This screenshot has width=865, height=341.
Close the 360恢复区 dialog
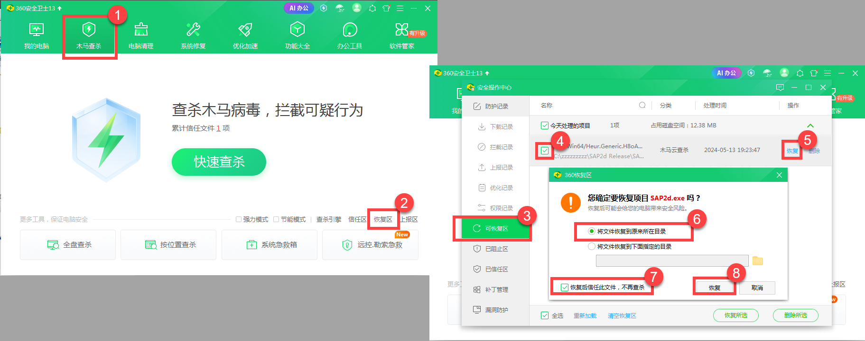point(779,175)
